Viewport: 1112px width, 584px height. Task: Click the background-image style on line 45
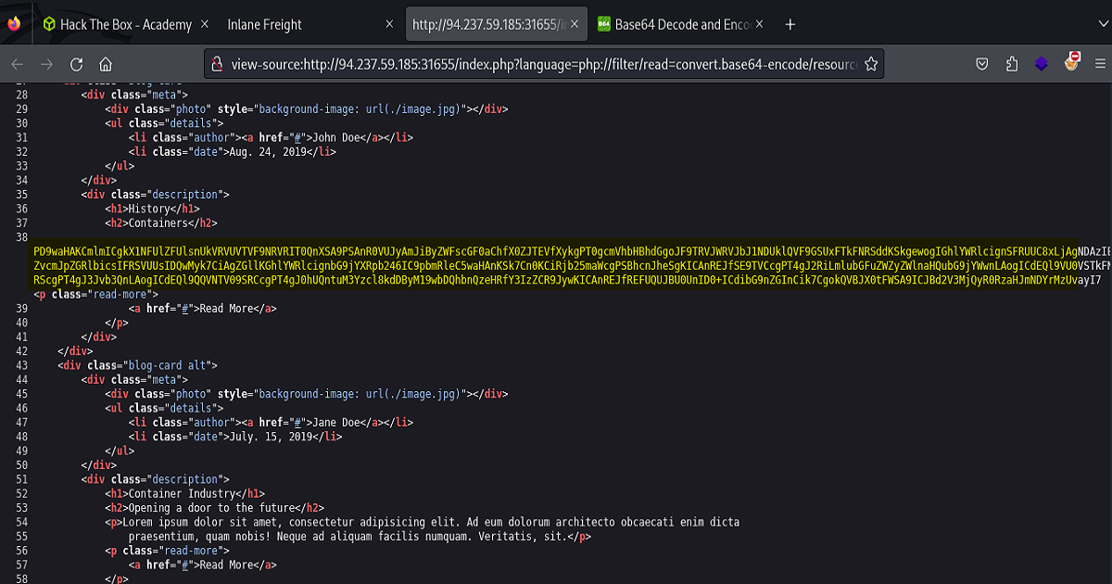point(360,393)
